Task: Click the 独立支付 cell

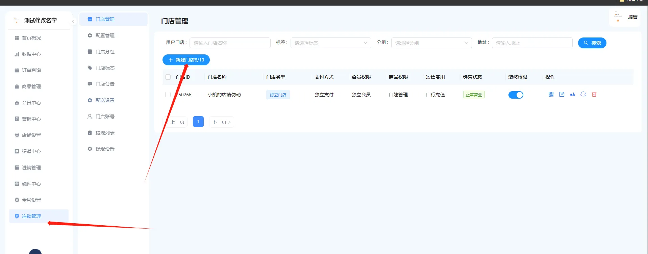Action: coord(324,95)
